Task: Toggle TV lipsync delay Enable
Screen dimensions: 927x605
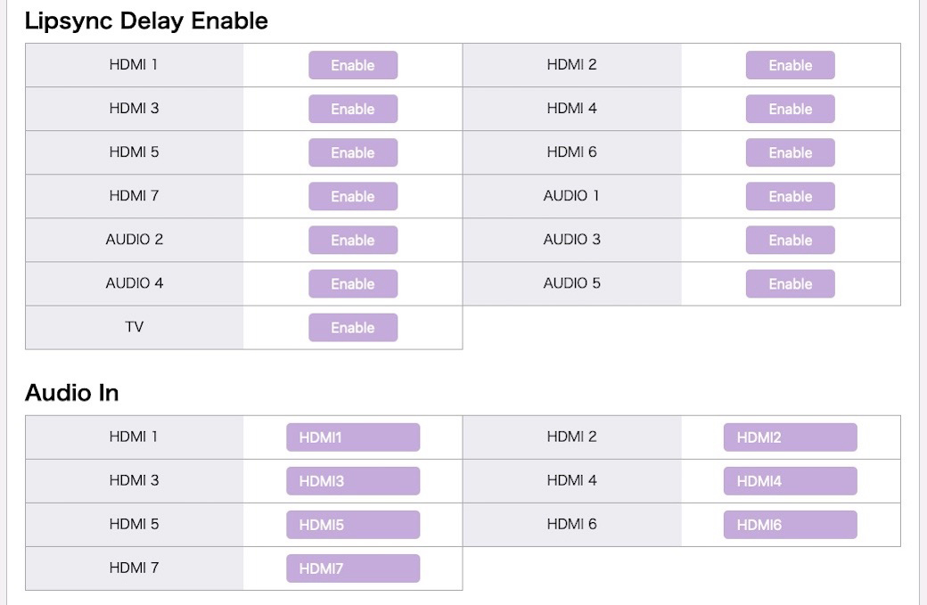Action: coord(353,327)
